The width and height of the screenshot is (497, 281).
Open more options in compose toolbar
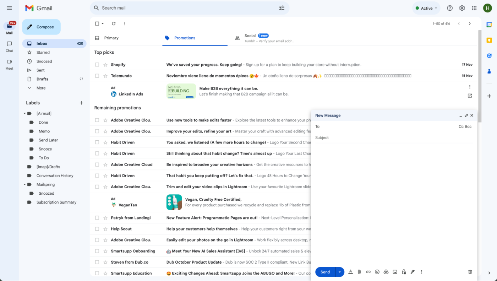(421, 272)
